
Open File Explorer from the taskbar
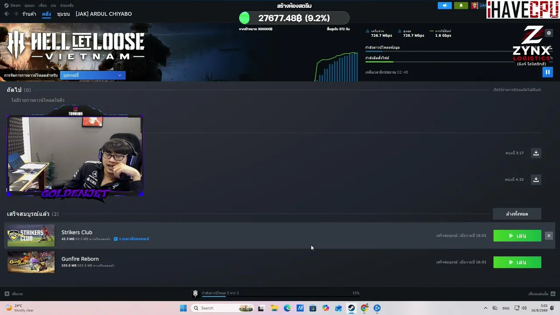point(274,308)
